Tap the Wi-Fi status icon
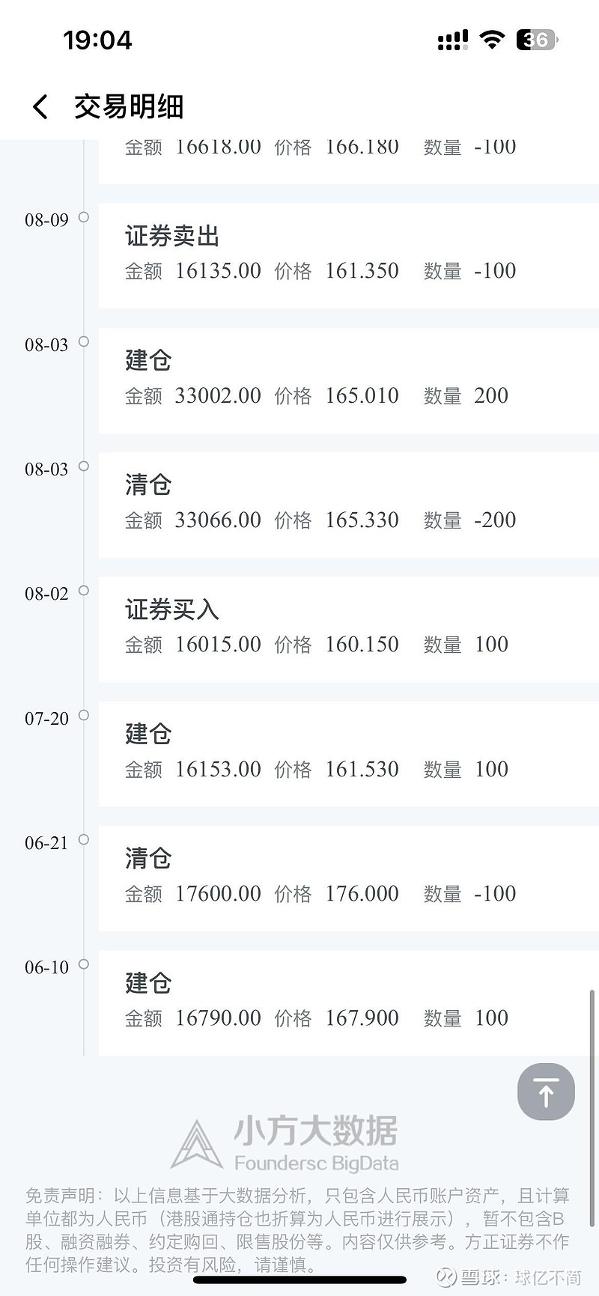The width and height of the screenshot is (599, 1296). click(x=491, y=40)
